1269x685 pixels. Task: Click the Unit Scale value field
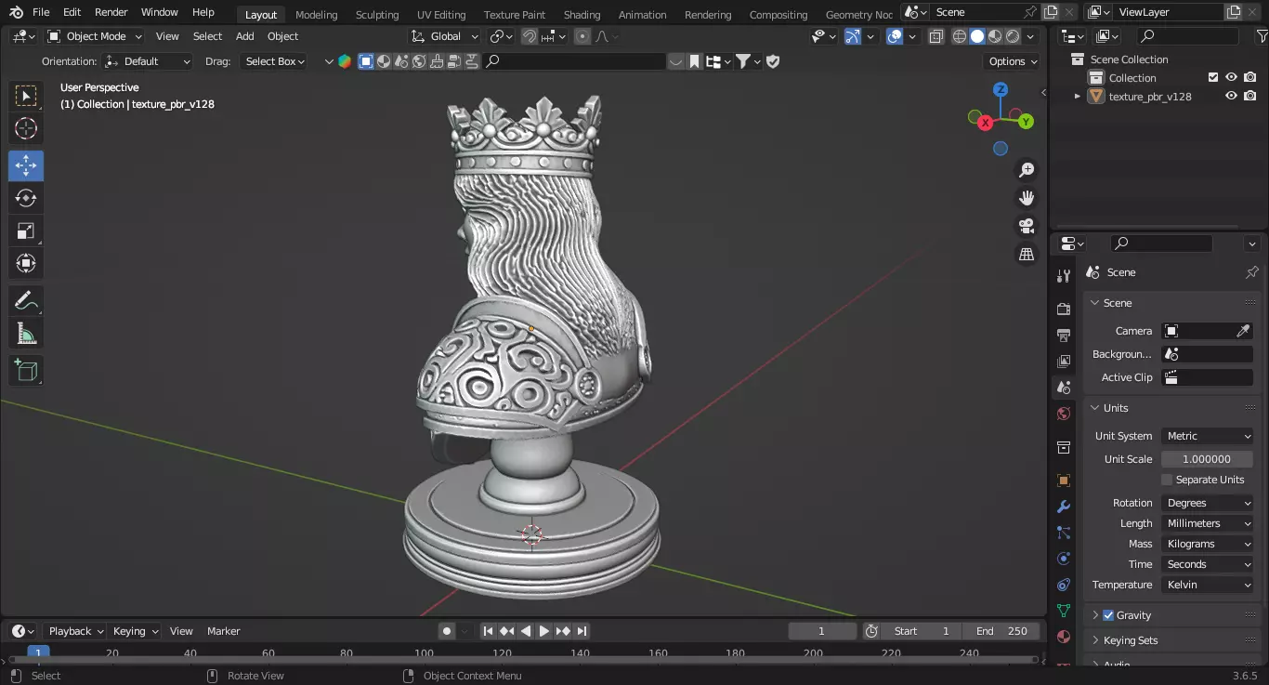click(x=1207, y=459)
